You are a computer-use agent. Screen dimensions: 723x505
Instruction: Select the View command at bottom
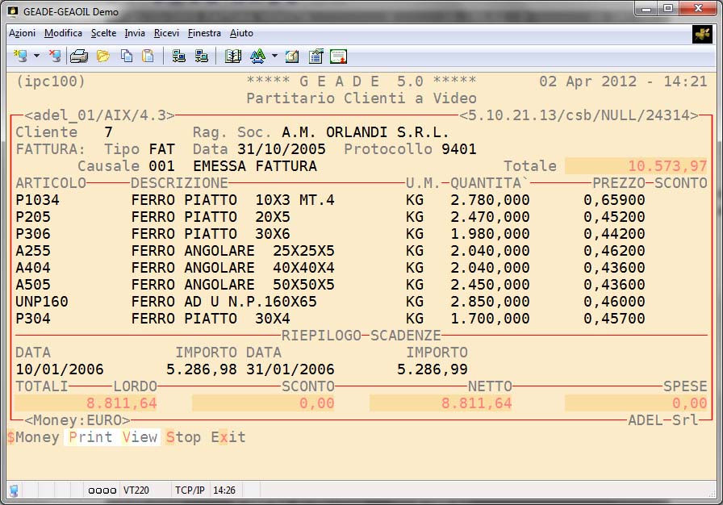tap(140, 437)
